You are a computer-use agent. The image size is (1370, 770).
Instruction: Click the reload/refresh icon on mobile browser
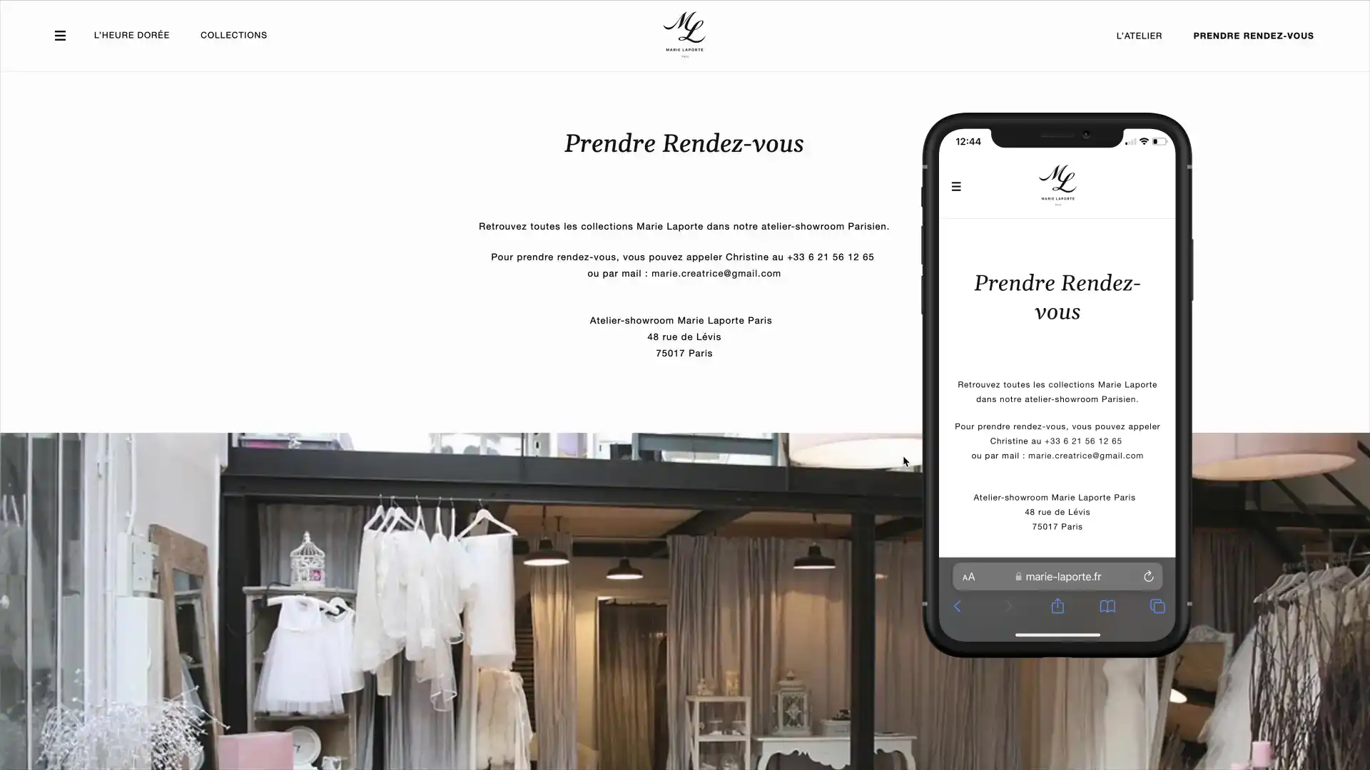[1149, 576]
